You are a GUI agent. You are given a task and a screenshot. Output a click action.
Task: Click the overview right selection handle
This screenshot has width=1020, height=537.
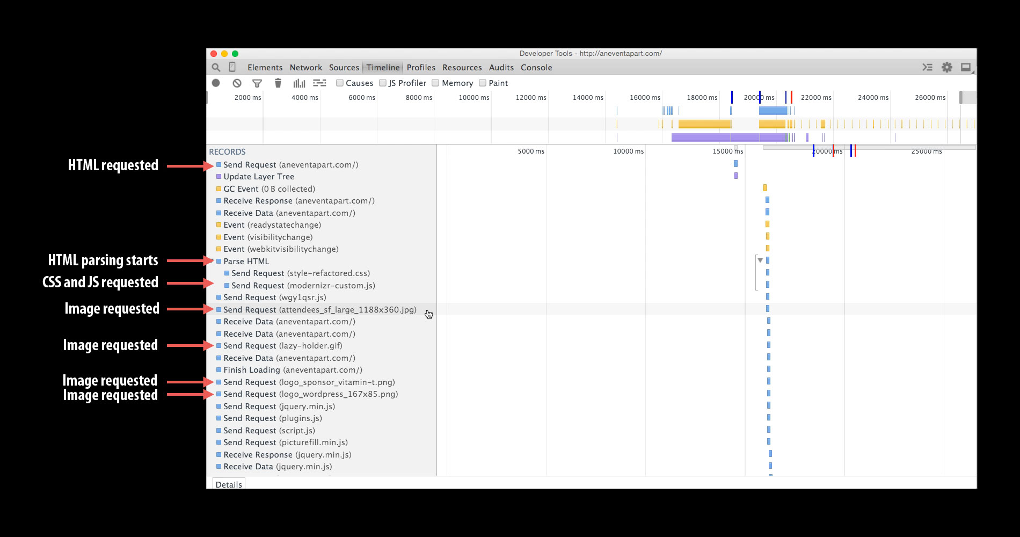coord(961,98)
